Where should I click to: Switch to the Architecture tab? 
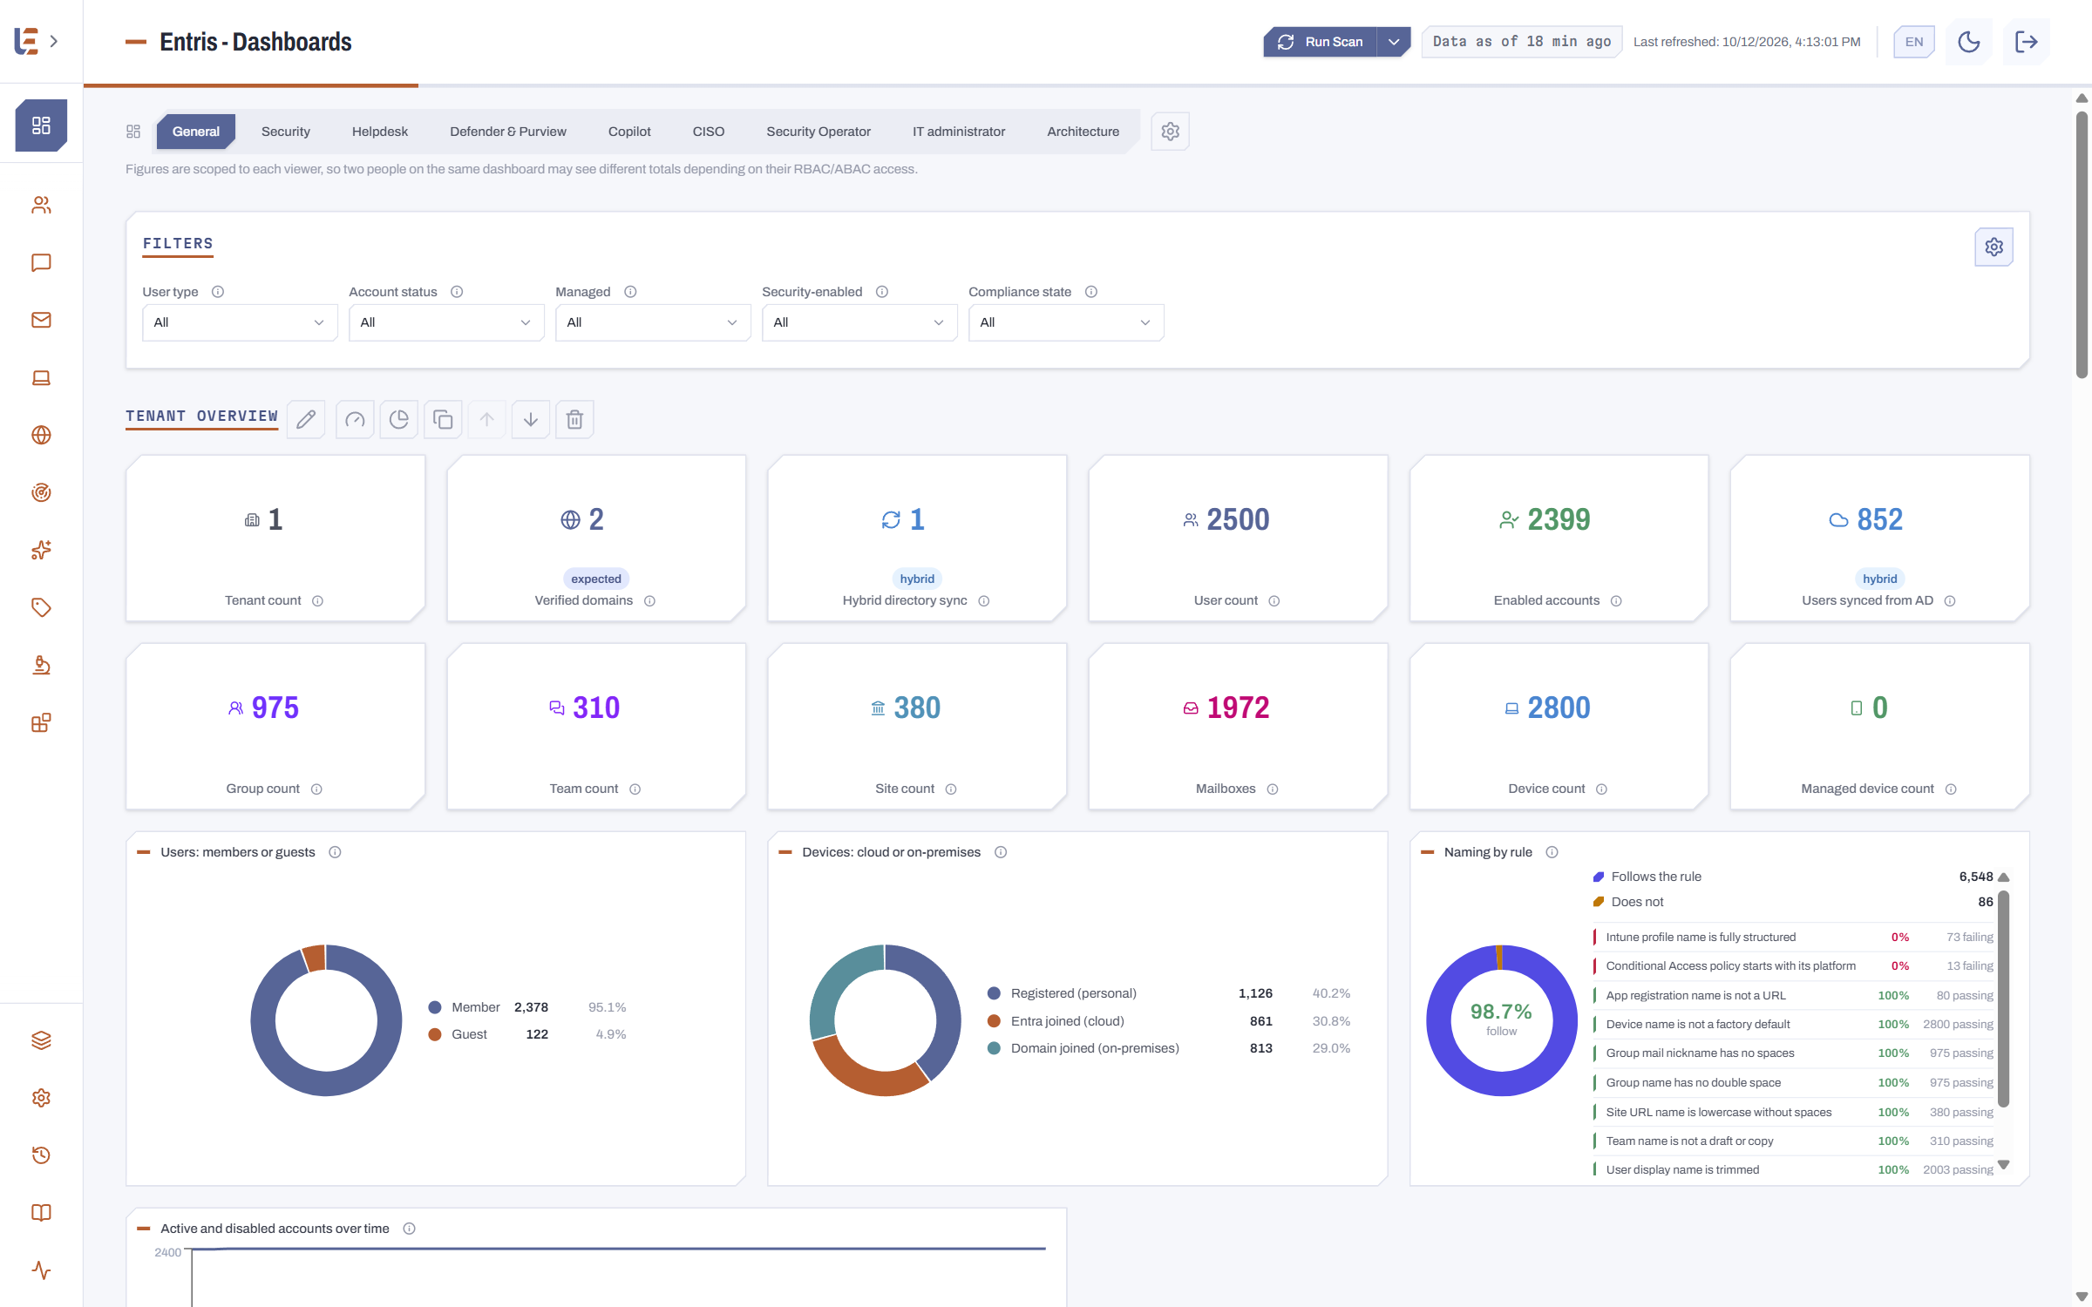1083,132
